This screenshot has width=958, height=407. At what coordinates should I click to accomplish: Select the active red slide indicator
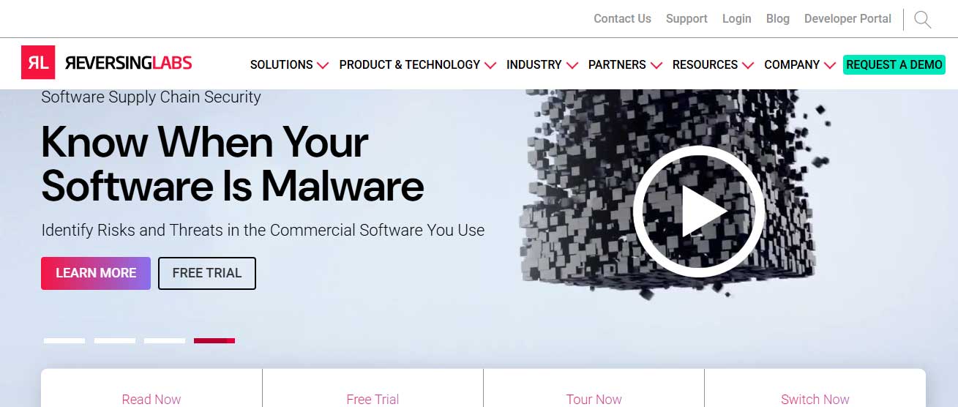coord(214,340)
